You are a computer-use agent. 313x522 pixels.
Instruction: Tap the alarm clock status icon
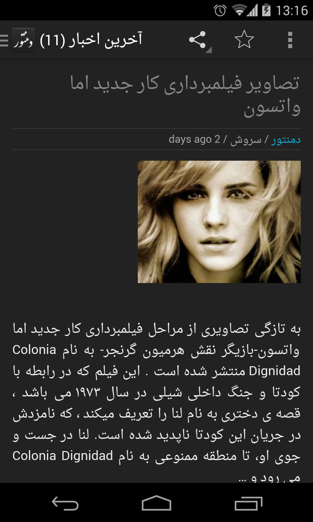[x=220, y=10]
